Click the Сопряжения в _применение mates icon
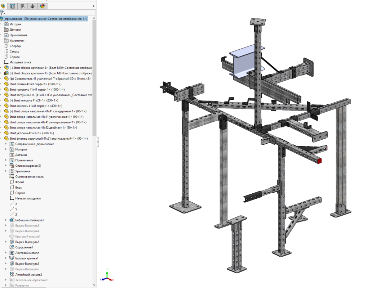This screenshot has width=376, height=288. [x=12, y=144]
